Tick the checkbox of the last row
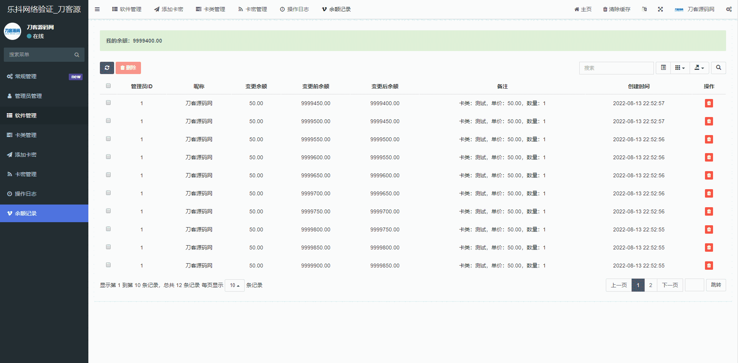The width and height of the screenshot is (738, 363). [x=108, y=265]
